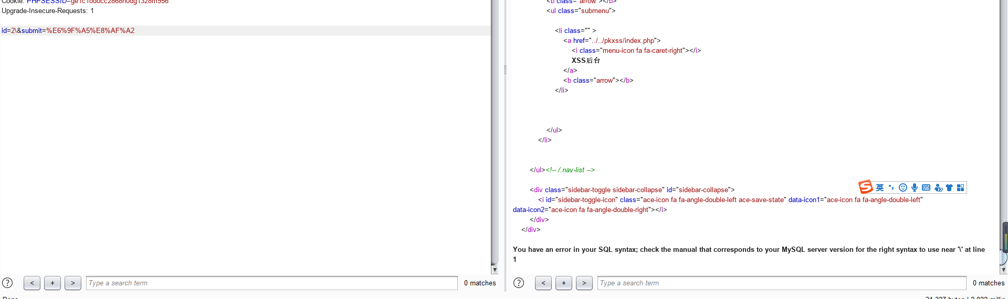Image resolution: width=1008 pixels, height=299 pixels.
Task: Click the next match button in response panel
Action: click(584, 283)
